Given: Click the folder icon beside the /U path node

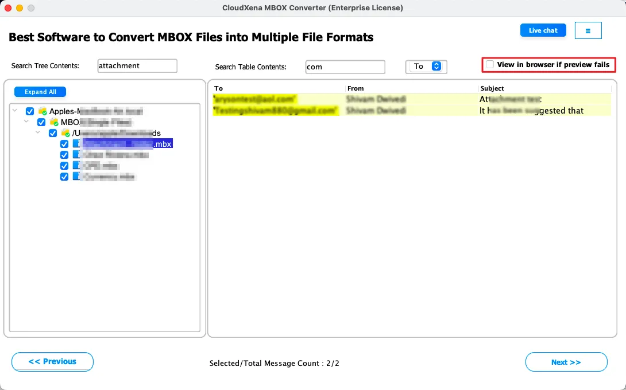Looking at the screenshot, I should coord(65,133).
